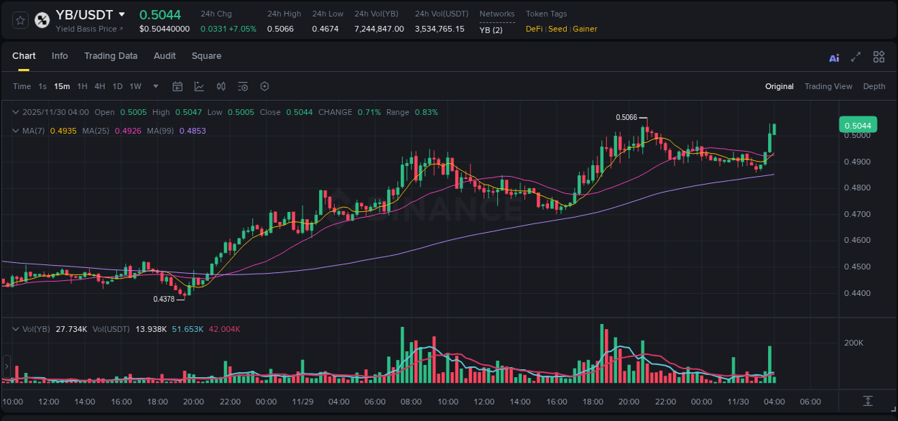Switch chart mode to Trading View
898x421 pixels.
click(828, 86)
